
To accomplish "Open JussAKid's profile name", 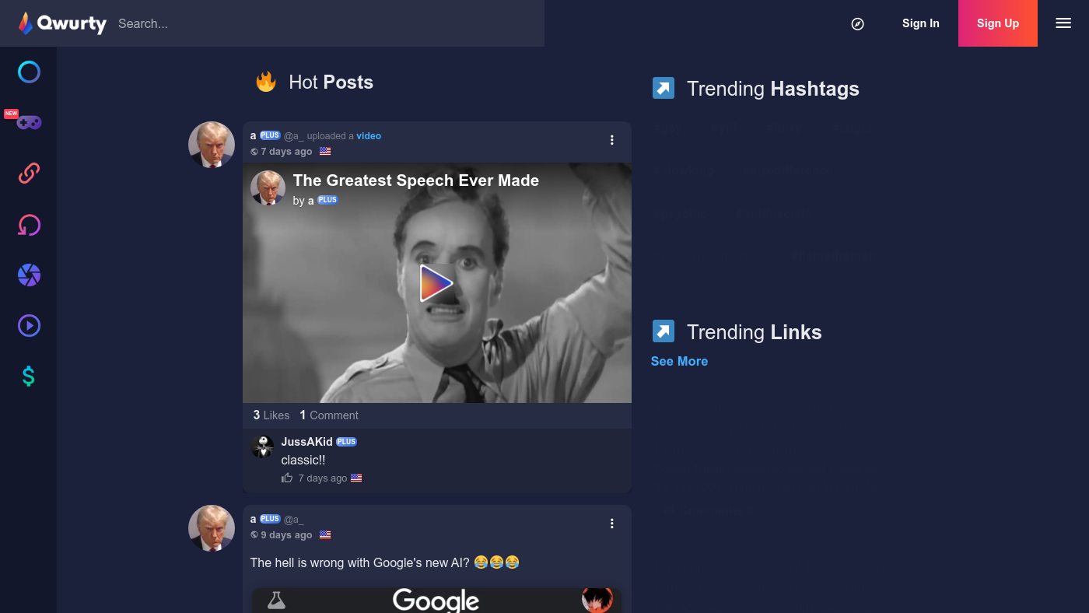I will 306,442.
